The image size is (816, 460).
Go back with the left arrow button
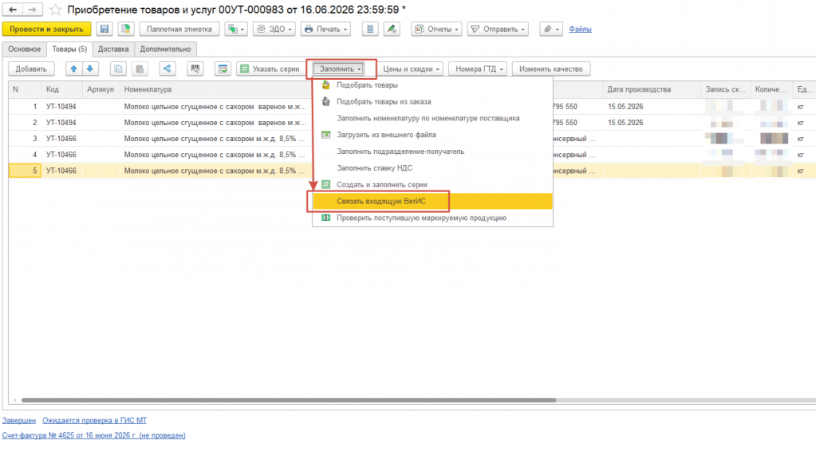click(x=13, y=10)
